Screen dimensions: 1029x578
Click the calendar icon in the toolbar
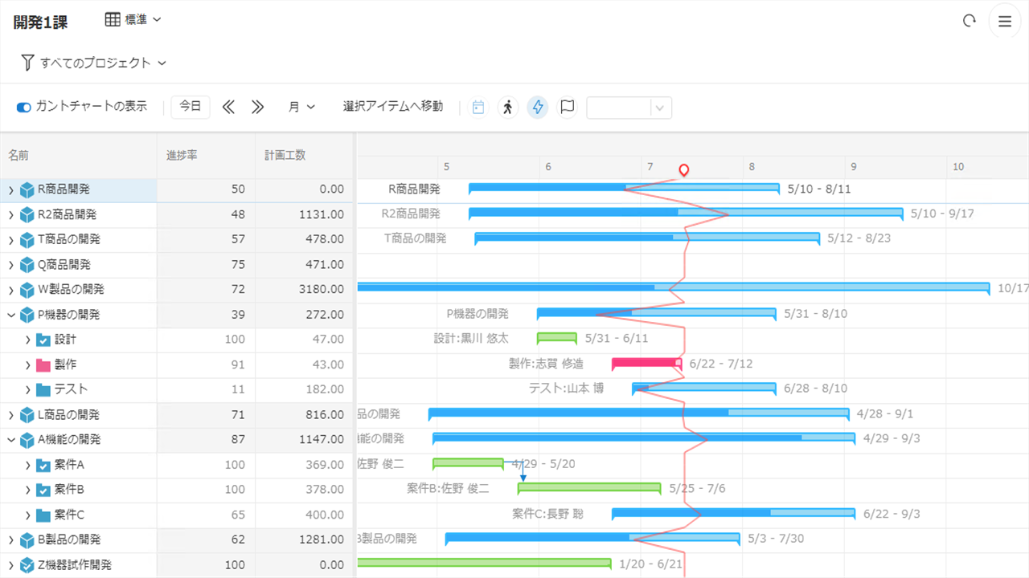coord(478,107)
